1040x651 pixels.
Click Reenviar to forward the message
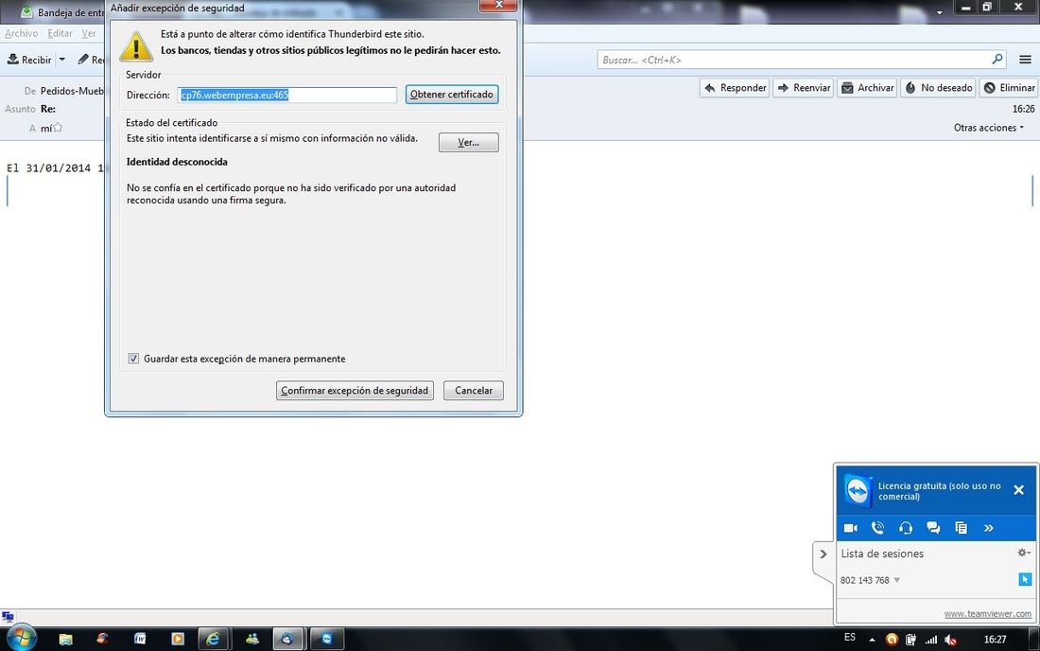(804, 88)
